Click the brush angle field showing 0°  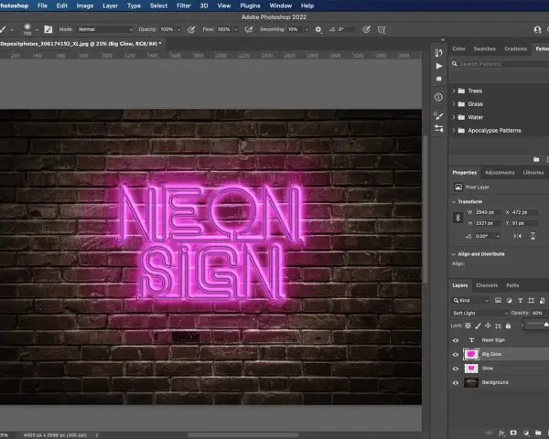(345, 29)
